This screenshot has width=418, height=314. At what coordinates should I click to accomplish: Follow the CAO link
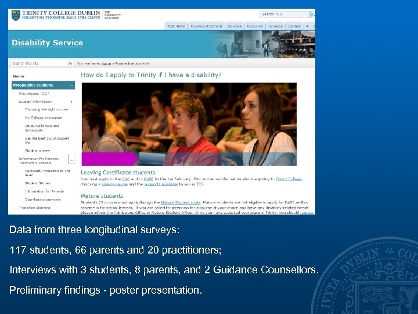tap(125, 179)
